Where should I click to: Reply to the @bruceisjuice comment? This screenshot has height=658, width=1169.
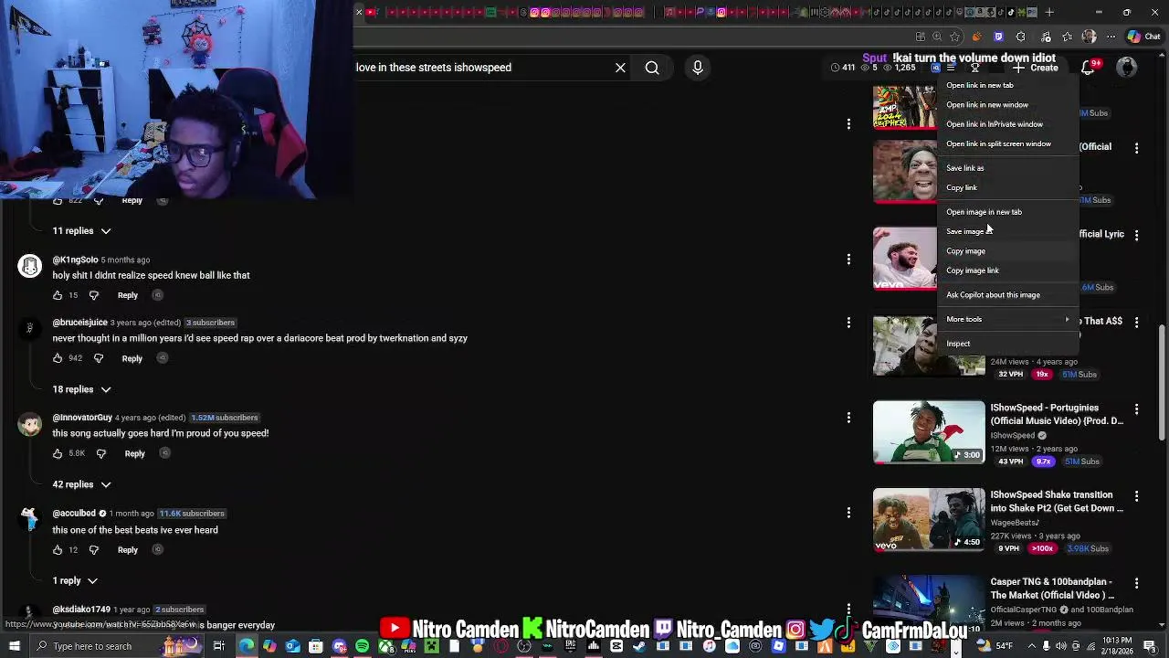[132, 358]
